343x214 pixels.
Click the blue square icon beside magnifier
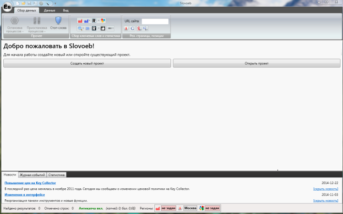point(88,28)
